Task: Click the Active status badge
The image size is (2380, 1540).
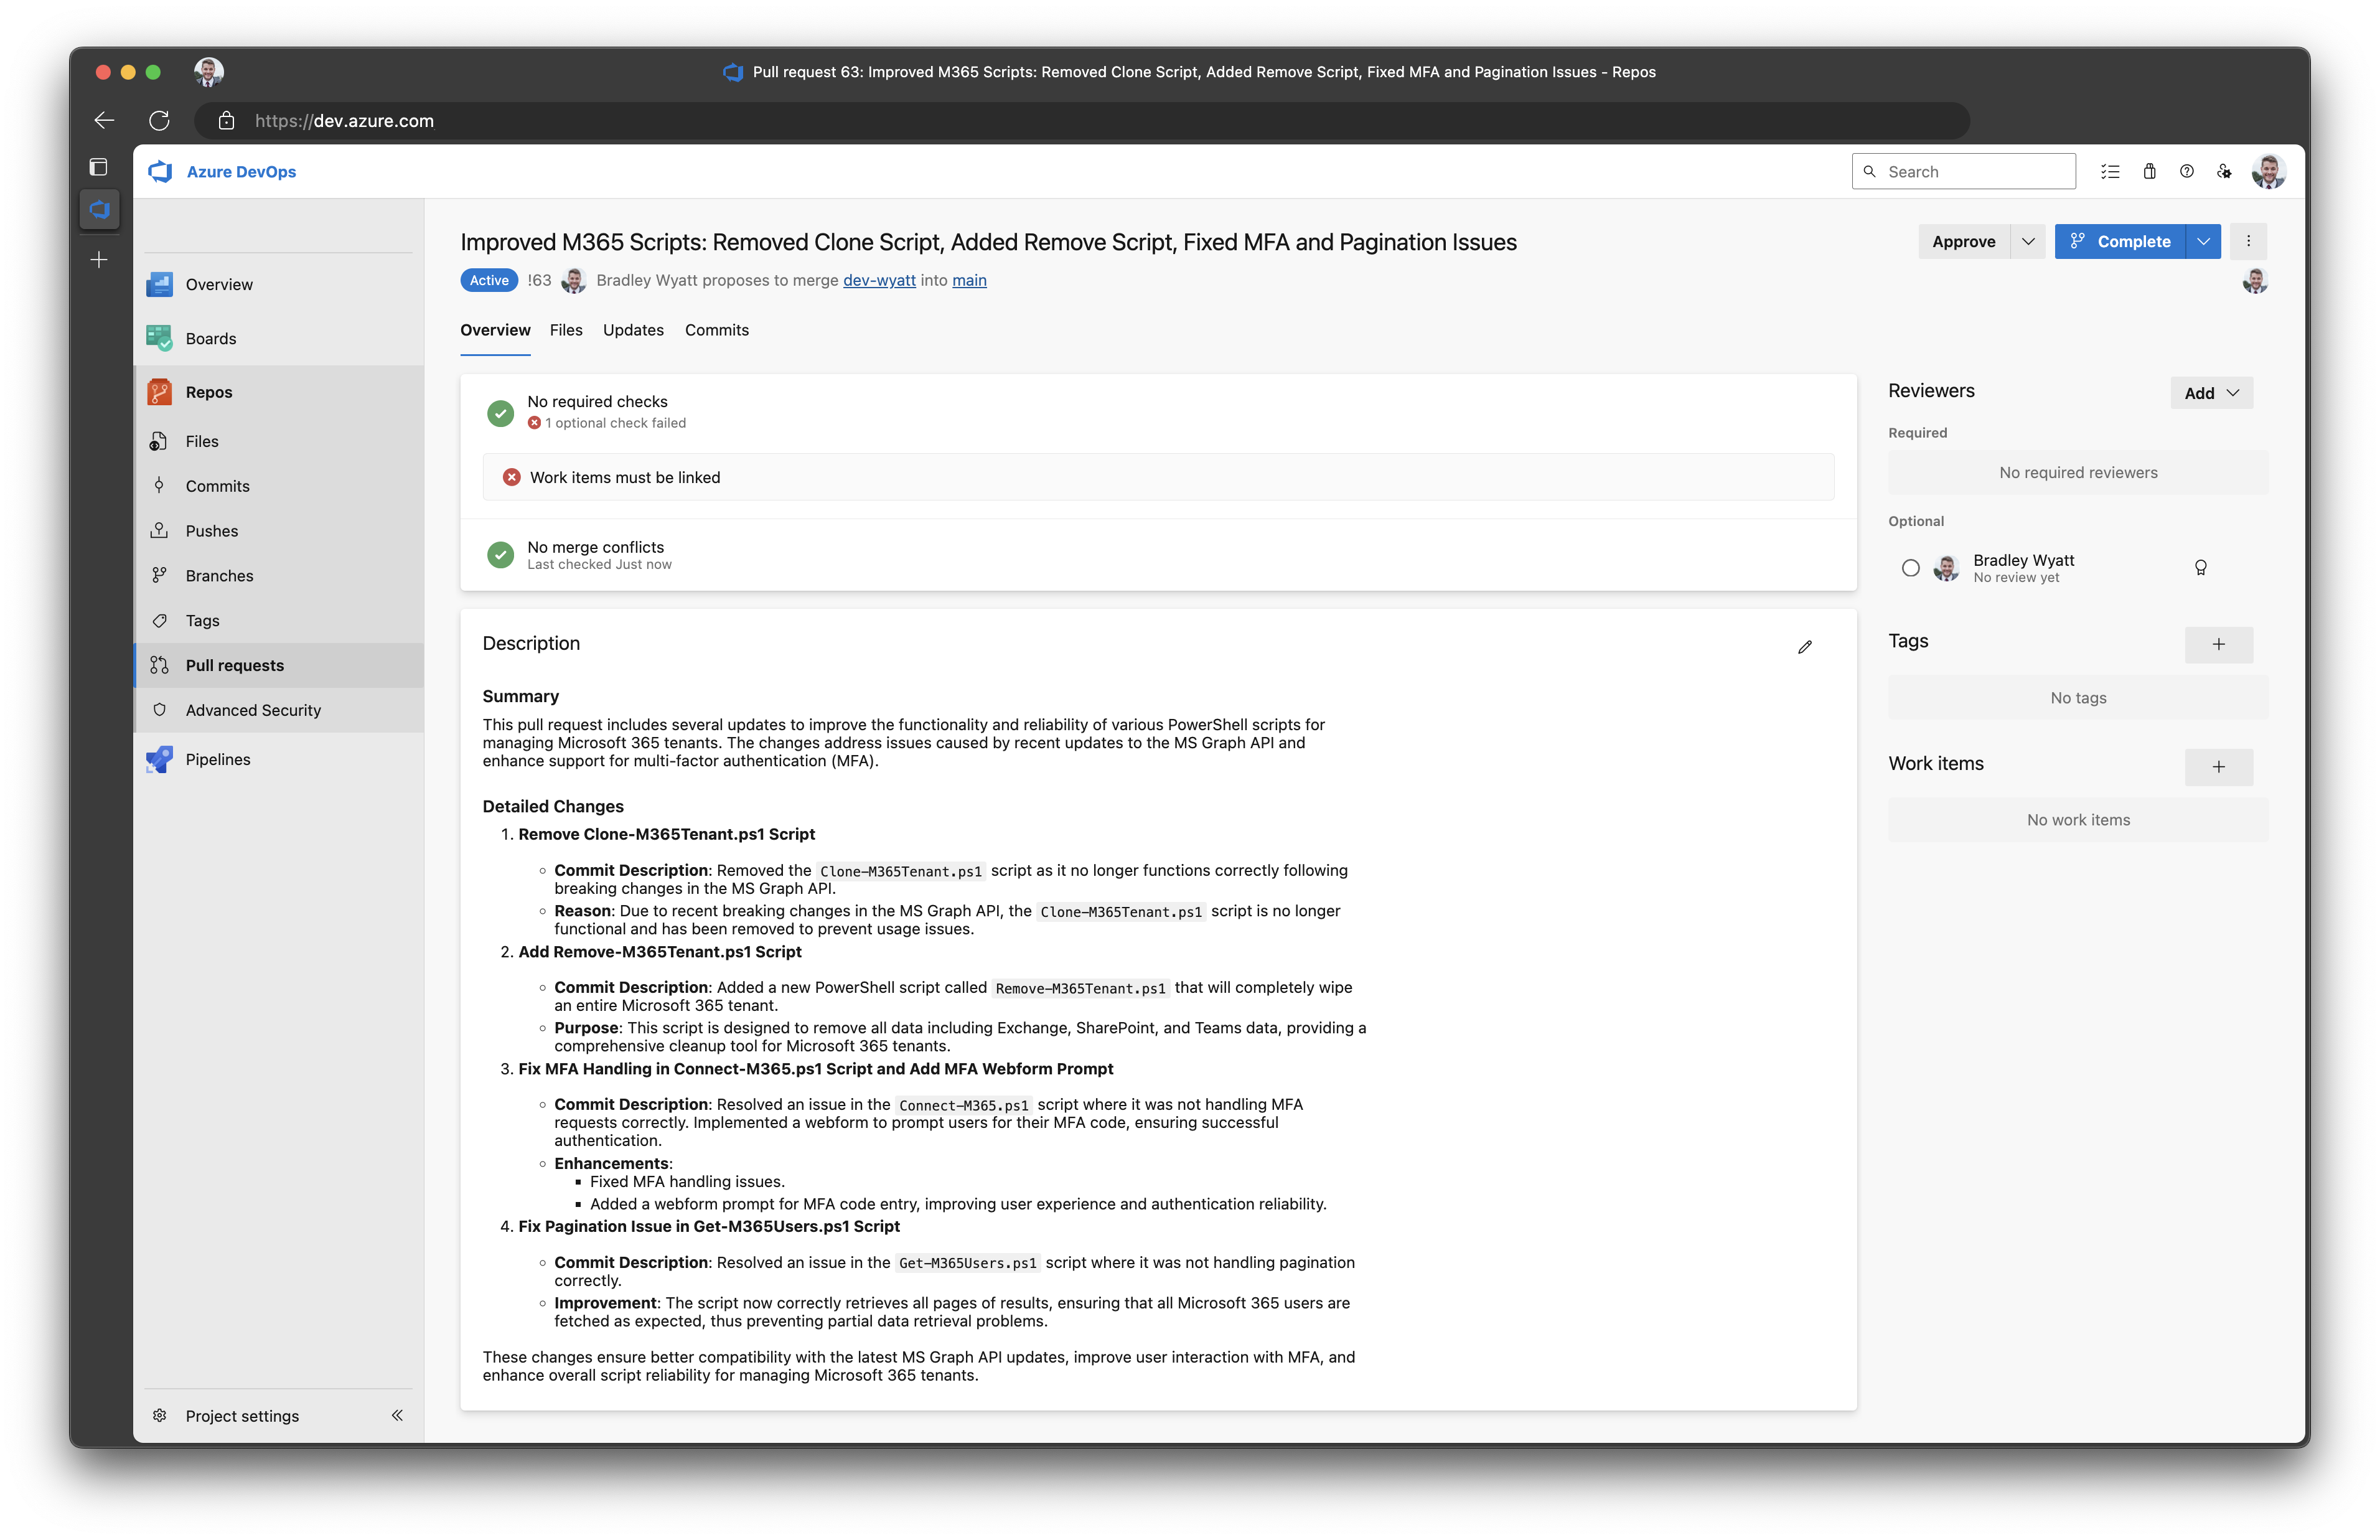Action: point(489,280)
